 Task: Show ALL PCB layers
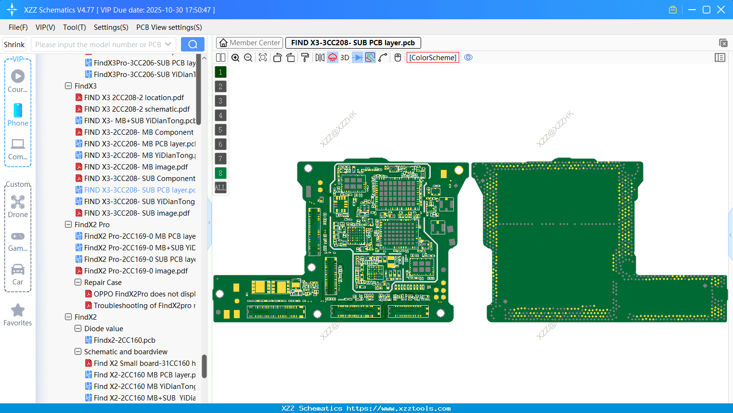pyautogui.click(x=220, y=188)
